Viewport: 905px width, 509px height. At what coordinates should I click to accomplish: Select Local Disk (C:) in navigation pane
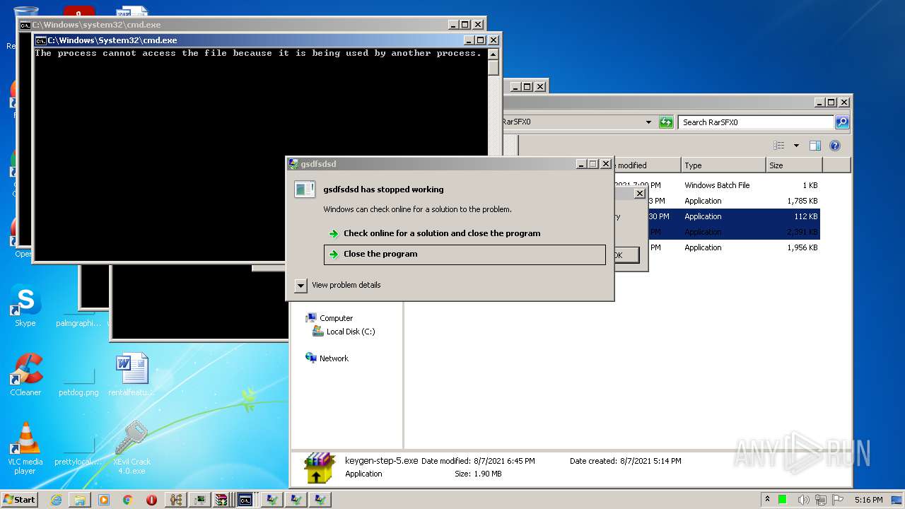click(x=344, y=332)
